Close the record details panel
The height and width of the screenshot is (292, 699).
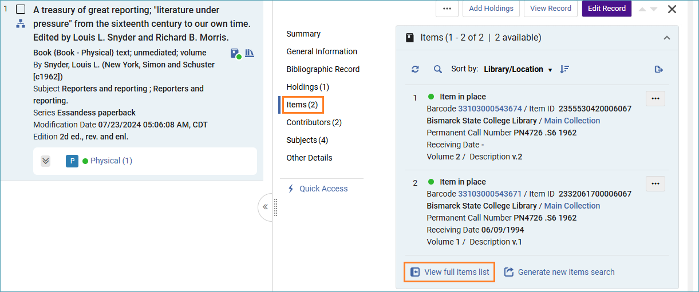(x=672, y=9)
